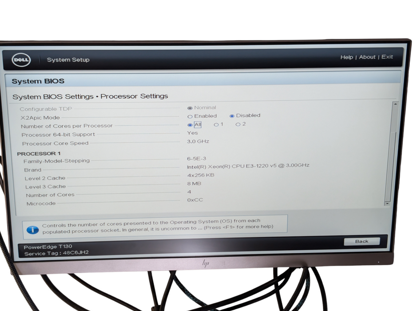Image resolution: width=413 pixels, height=311 pixels.
Task: Click the Xeon E3-1220 v5 brand value
Action: coord(248,166)
